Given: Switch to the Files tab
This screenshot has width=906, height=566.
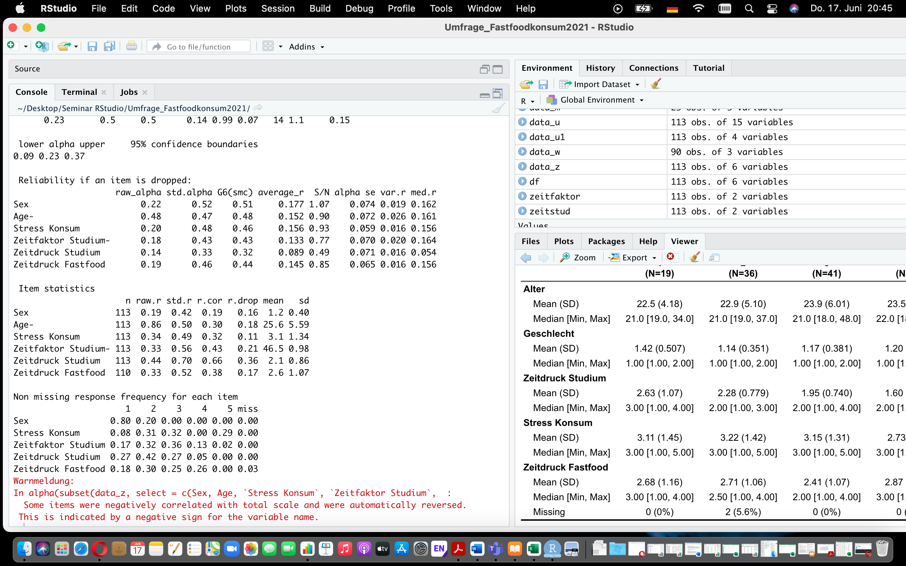Looking at the screenshot, I should click(531, 241).
